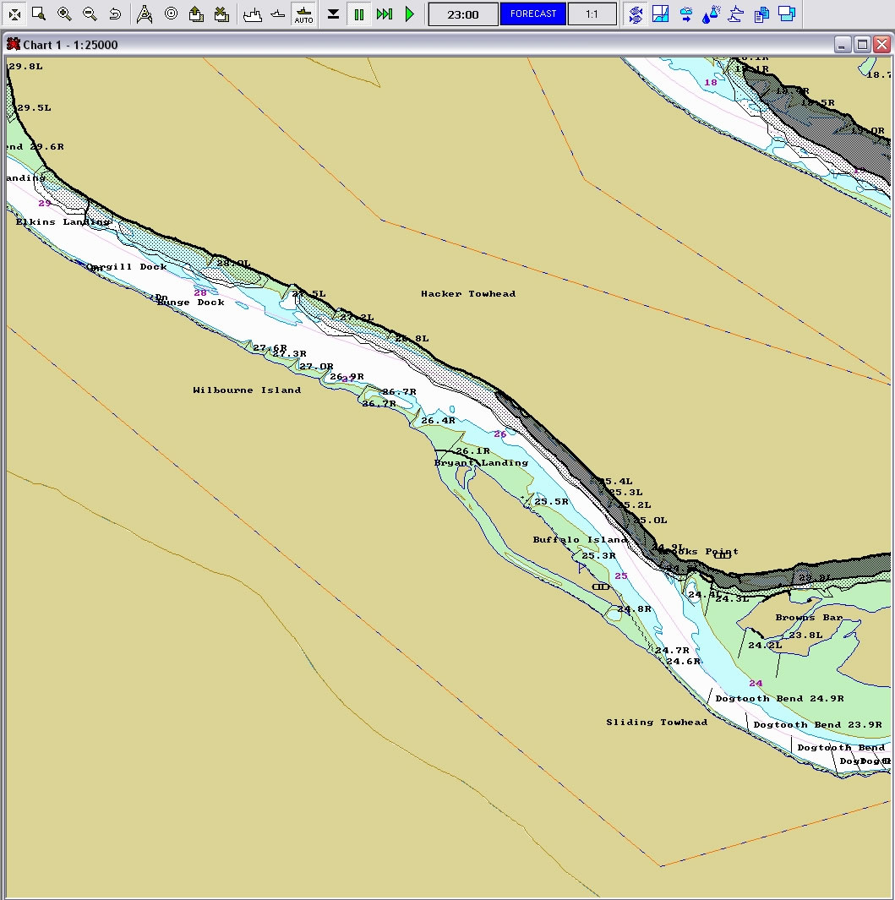Viewport: 895px width, 900px height.
Task: Restore the Chart 1 window
Action: 862,44
